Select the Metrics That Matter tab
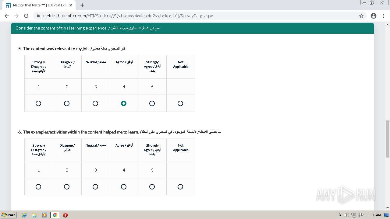This screenshot has height=219, width=390. [39, 5]
